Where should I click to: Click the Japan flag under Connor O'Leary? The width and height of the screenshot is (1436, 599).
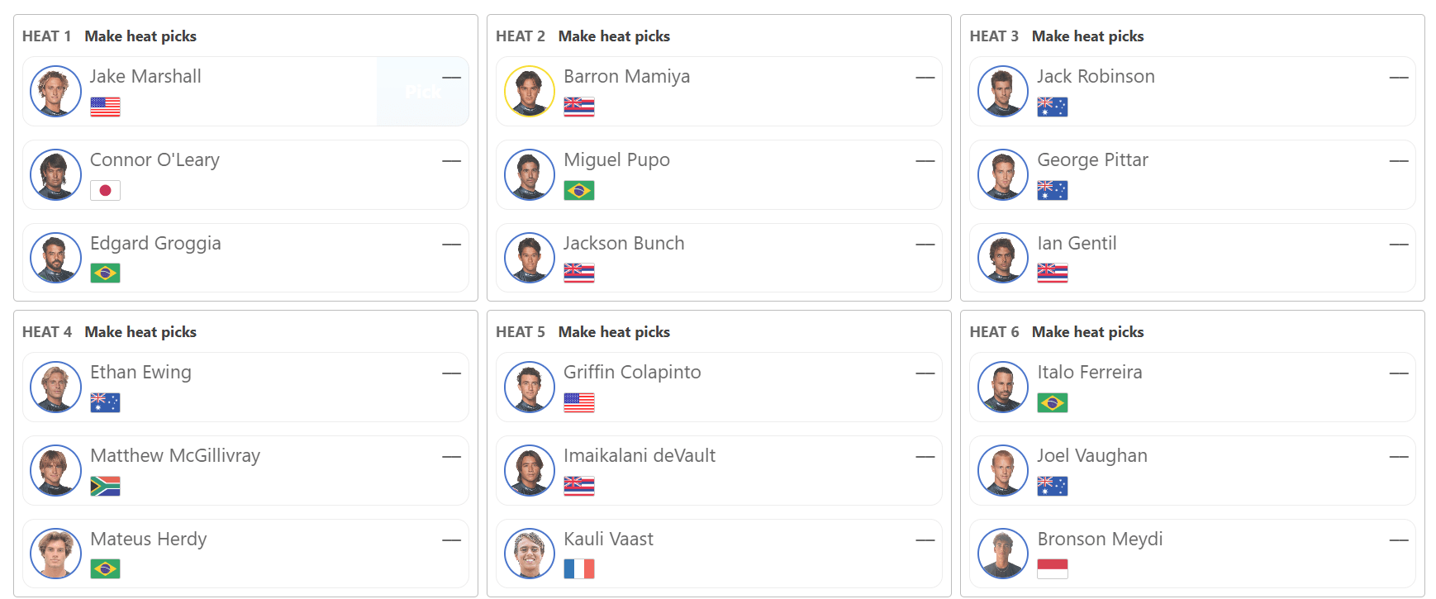[x=105, y=190]
